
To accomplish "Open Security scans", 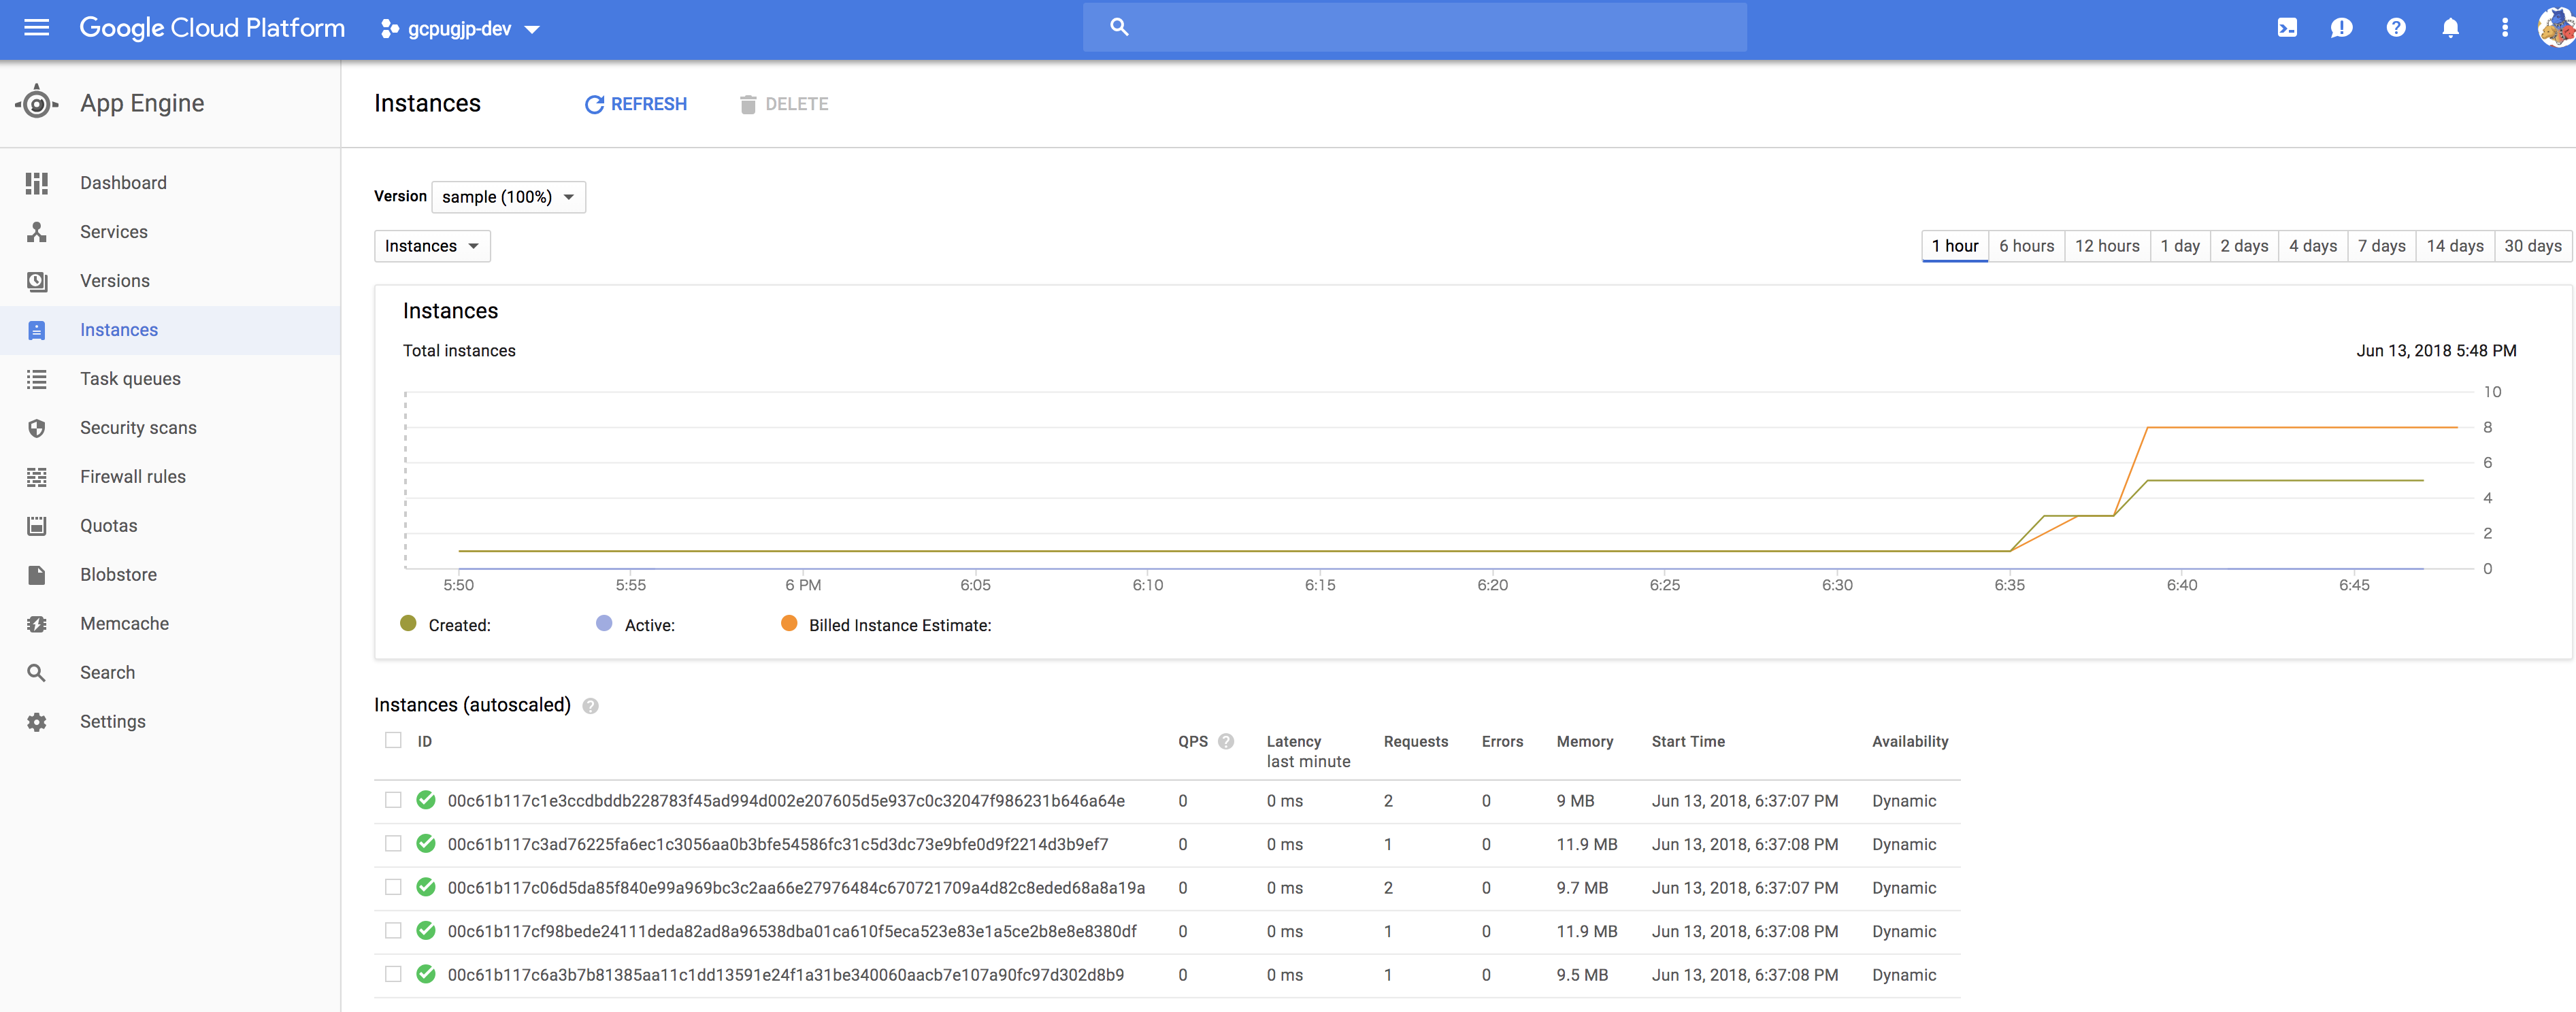I will [138, 427].
